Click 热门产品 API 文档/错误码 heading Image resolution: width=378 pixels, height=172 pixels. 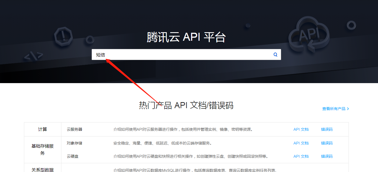(x=186, y=105)
